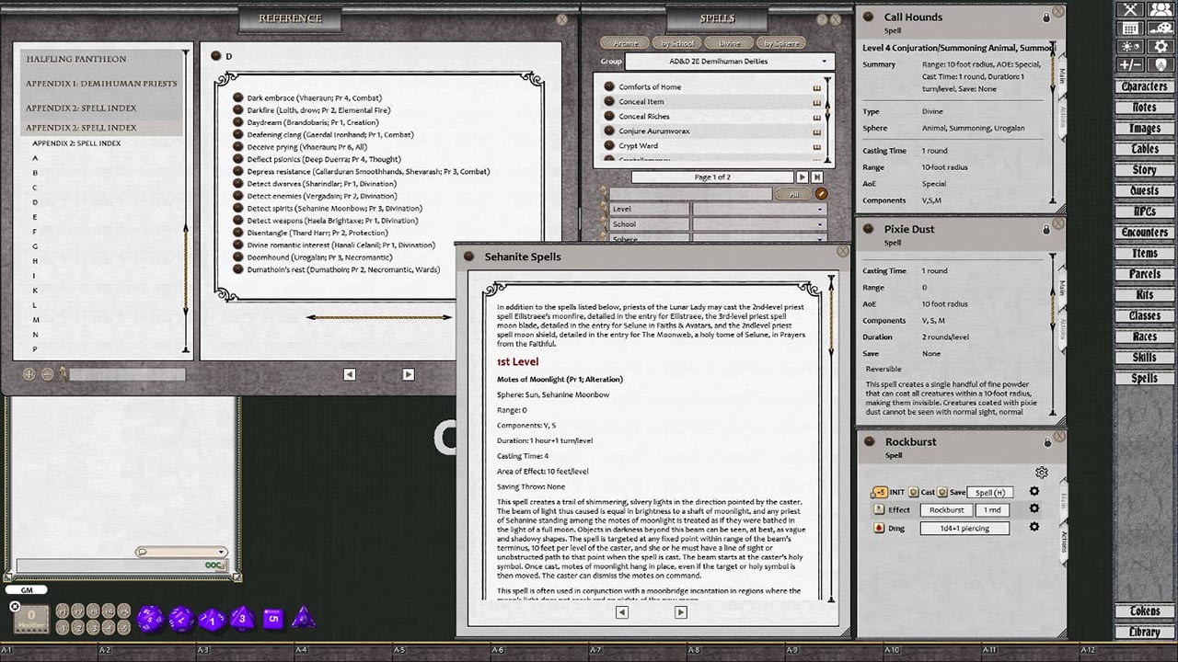Toggle the Call Hounds lock icon
This screenshot has width=1178, height=662.
(1046, 17)
